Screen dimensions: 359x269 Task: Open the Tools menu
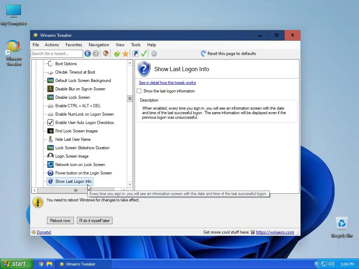(x=136, y=45)
